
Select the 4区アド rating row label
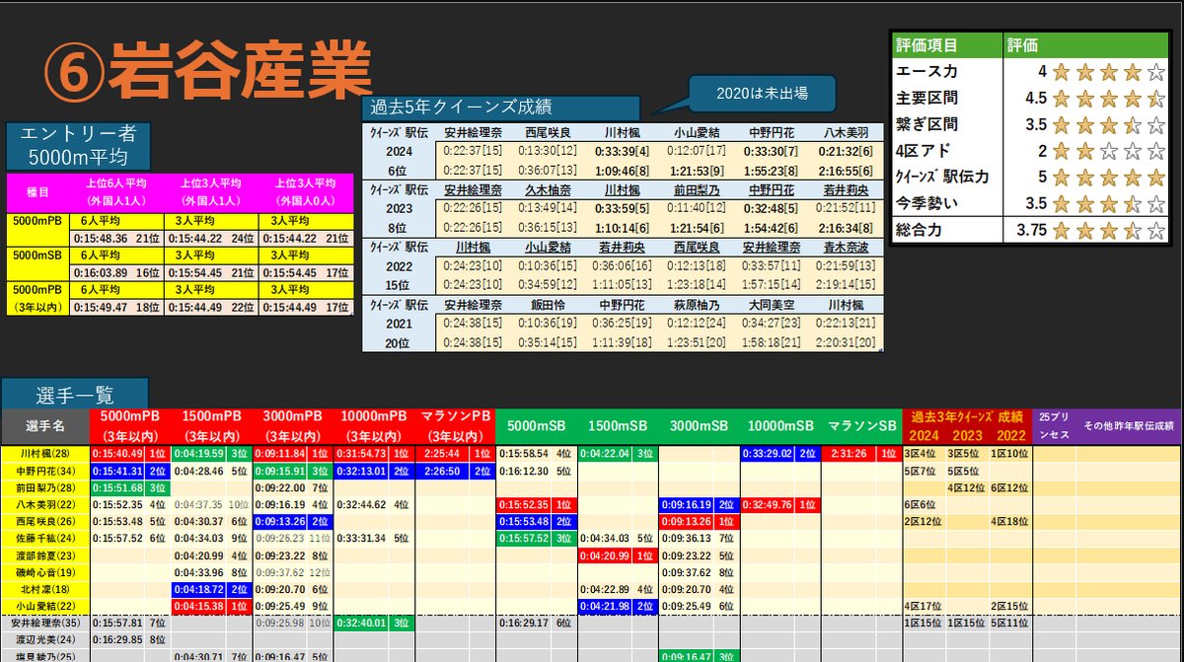924,151
